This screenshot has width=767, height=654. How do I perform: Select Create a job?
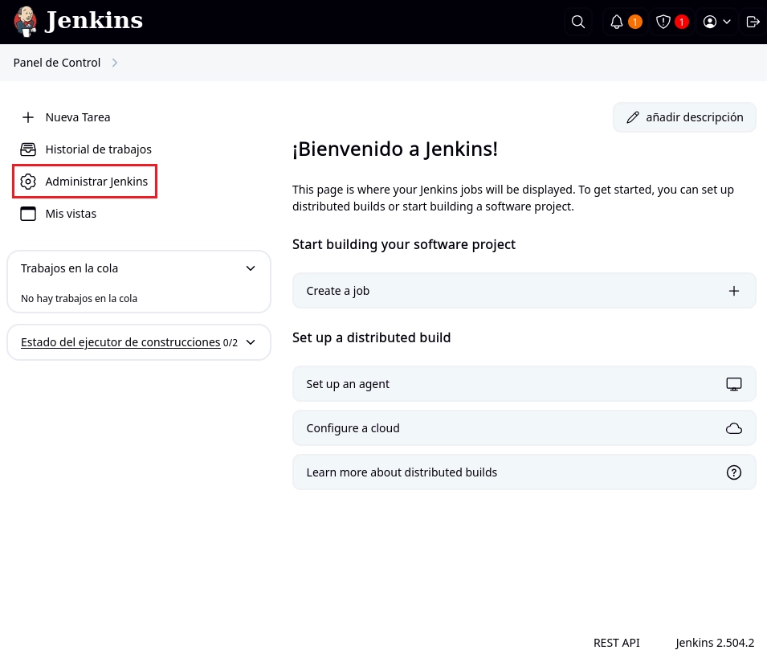click(x=524, y=292)
